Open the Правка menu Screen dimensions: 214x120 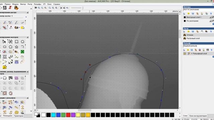(7, 4)
